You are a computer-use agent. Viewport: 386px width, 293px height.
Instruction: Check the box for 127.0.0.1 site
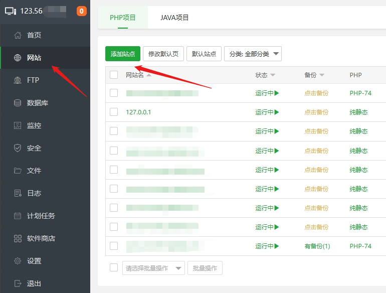[x=114, y=112]
